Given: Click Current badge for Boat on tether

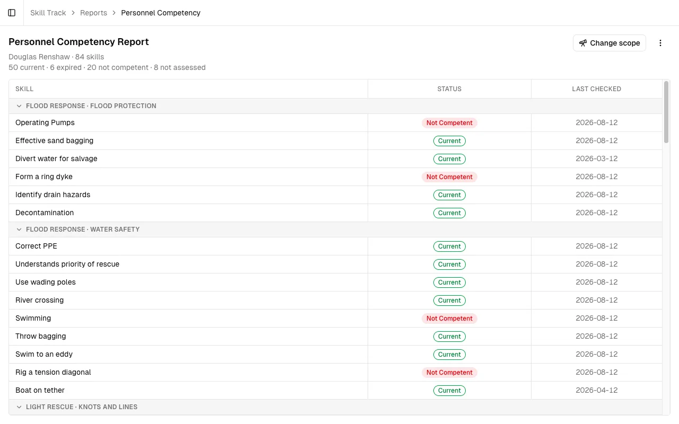Looking at the screenshot, I should coord(449,391).
